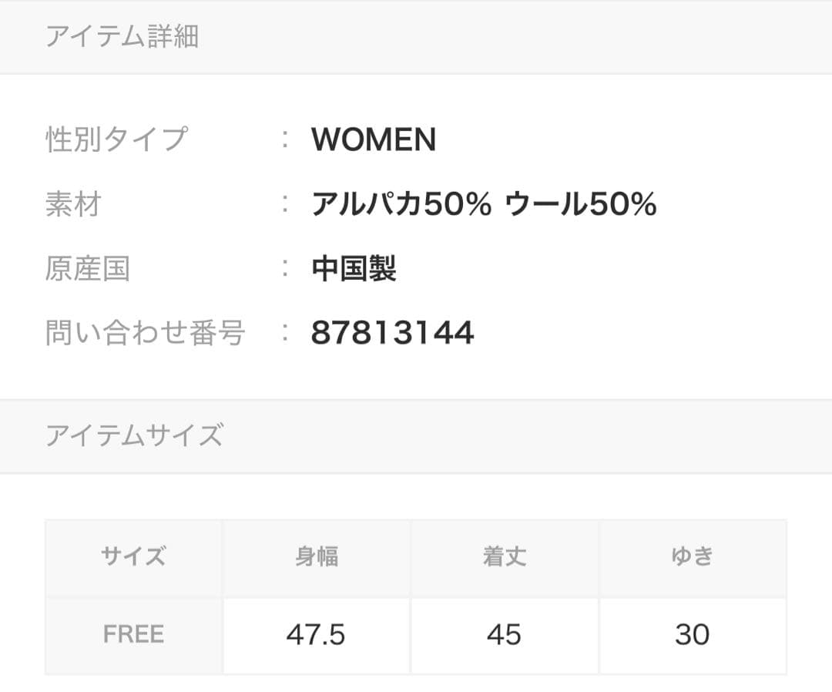Viewport: 832px width, 692px height.
Task: Select inquiry number 87813144
Action: tap(392, 333)
